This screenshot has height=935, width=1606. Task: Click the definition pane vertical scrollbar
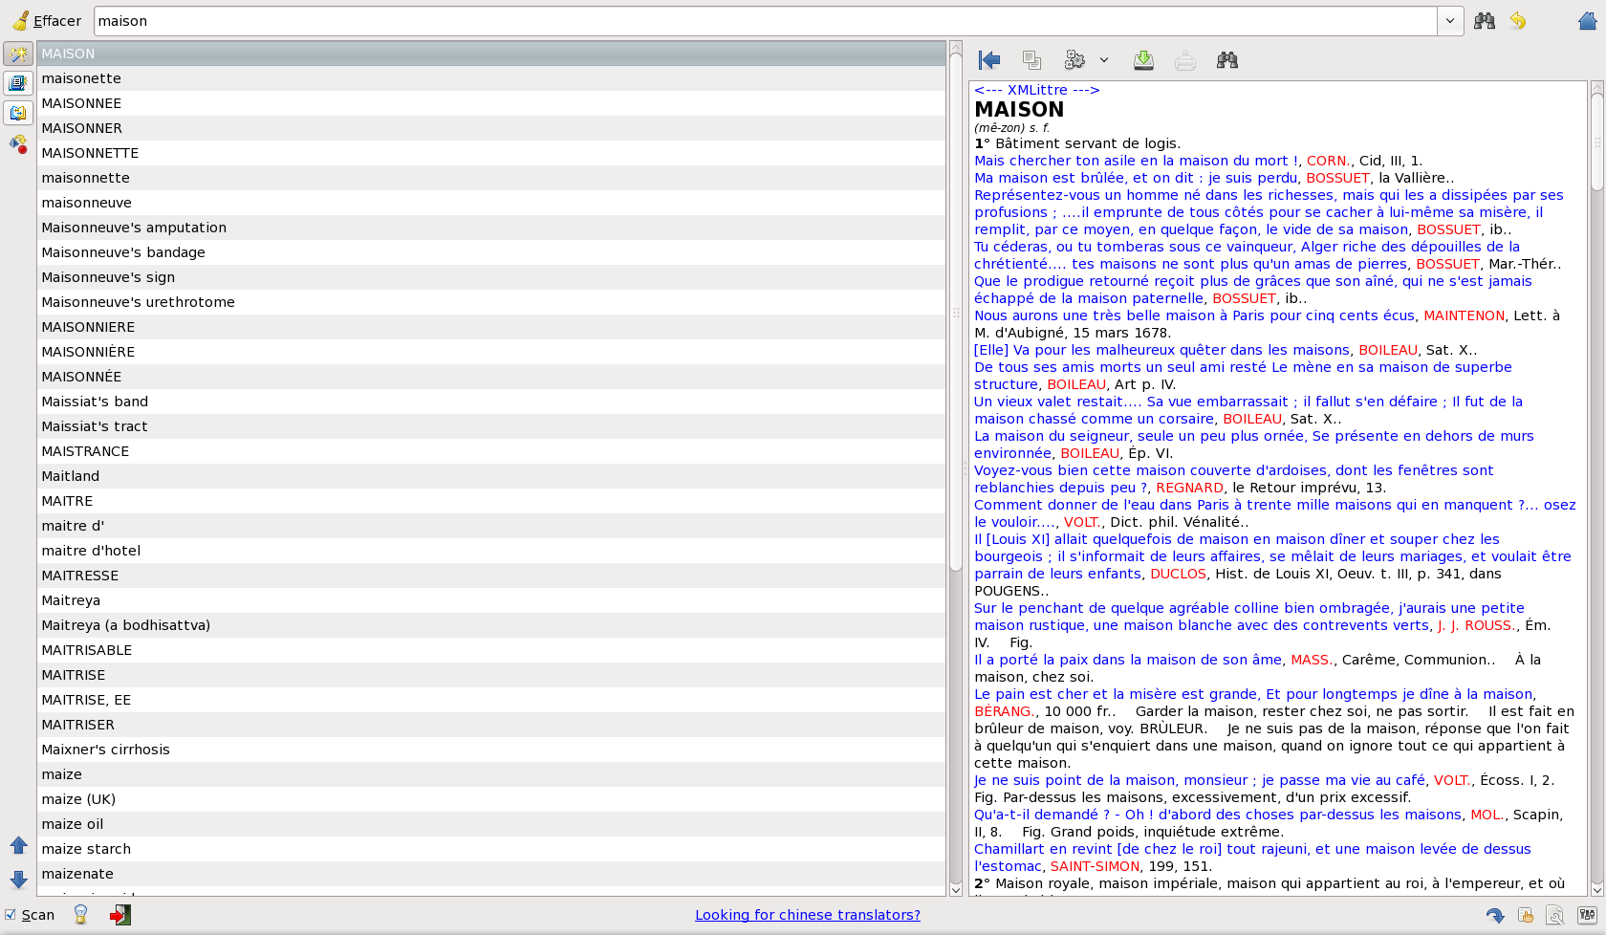(1595, 489)
